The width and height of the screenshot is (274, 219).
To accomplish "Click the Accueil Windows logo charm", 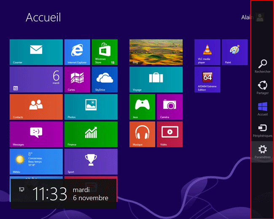I will 263,109.
